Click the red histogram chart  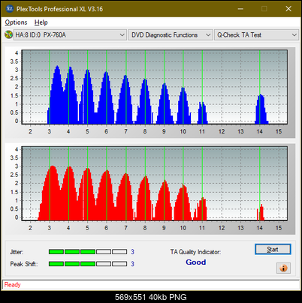(x=155, y=184)
